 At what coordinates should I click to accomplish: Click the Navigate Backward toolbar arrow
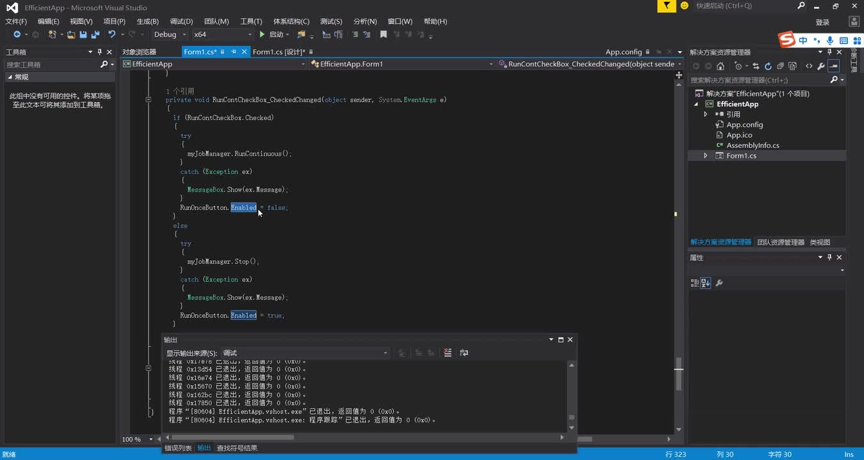[17, 34]
